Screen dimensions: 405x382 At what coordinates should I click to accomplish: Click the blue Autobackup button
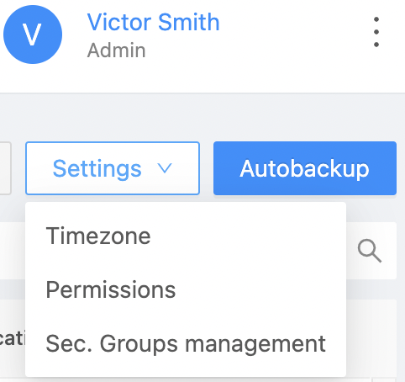point(305,168)
